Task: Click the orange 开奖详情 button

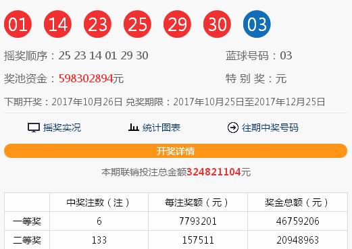Action: (x=176, y=150)
